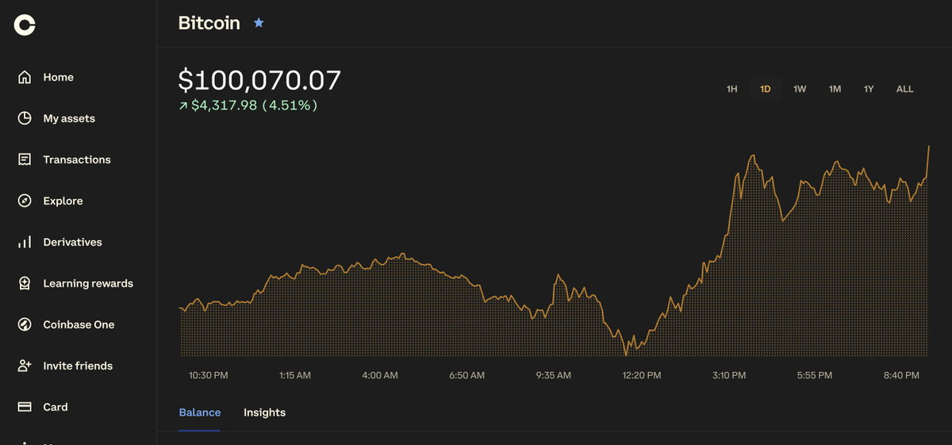Click the 8:40 PM axis label
Image resolution: width=952 pixels, height=445 pixels.
[902, 375]
